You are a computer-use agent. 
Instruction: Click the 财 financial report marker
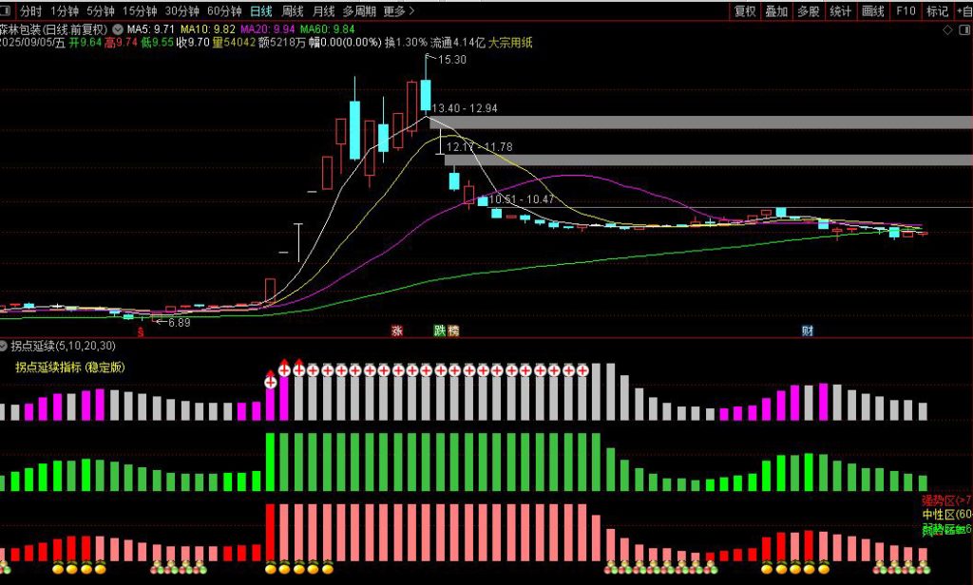click(x=807, y=330)
